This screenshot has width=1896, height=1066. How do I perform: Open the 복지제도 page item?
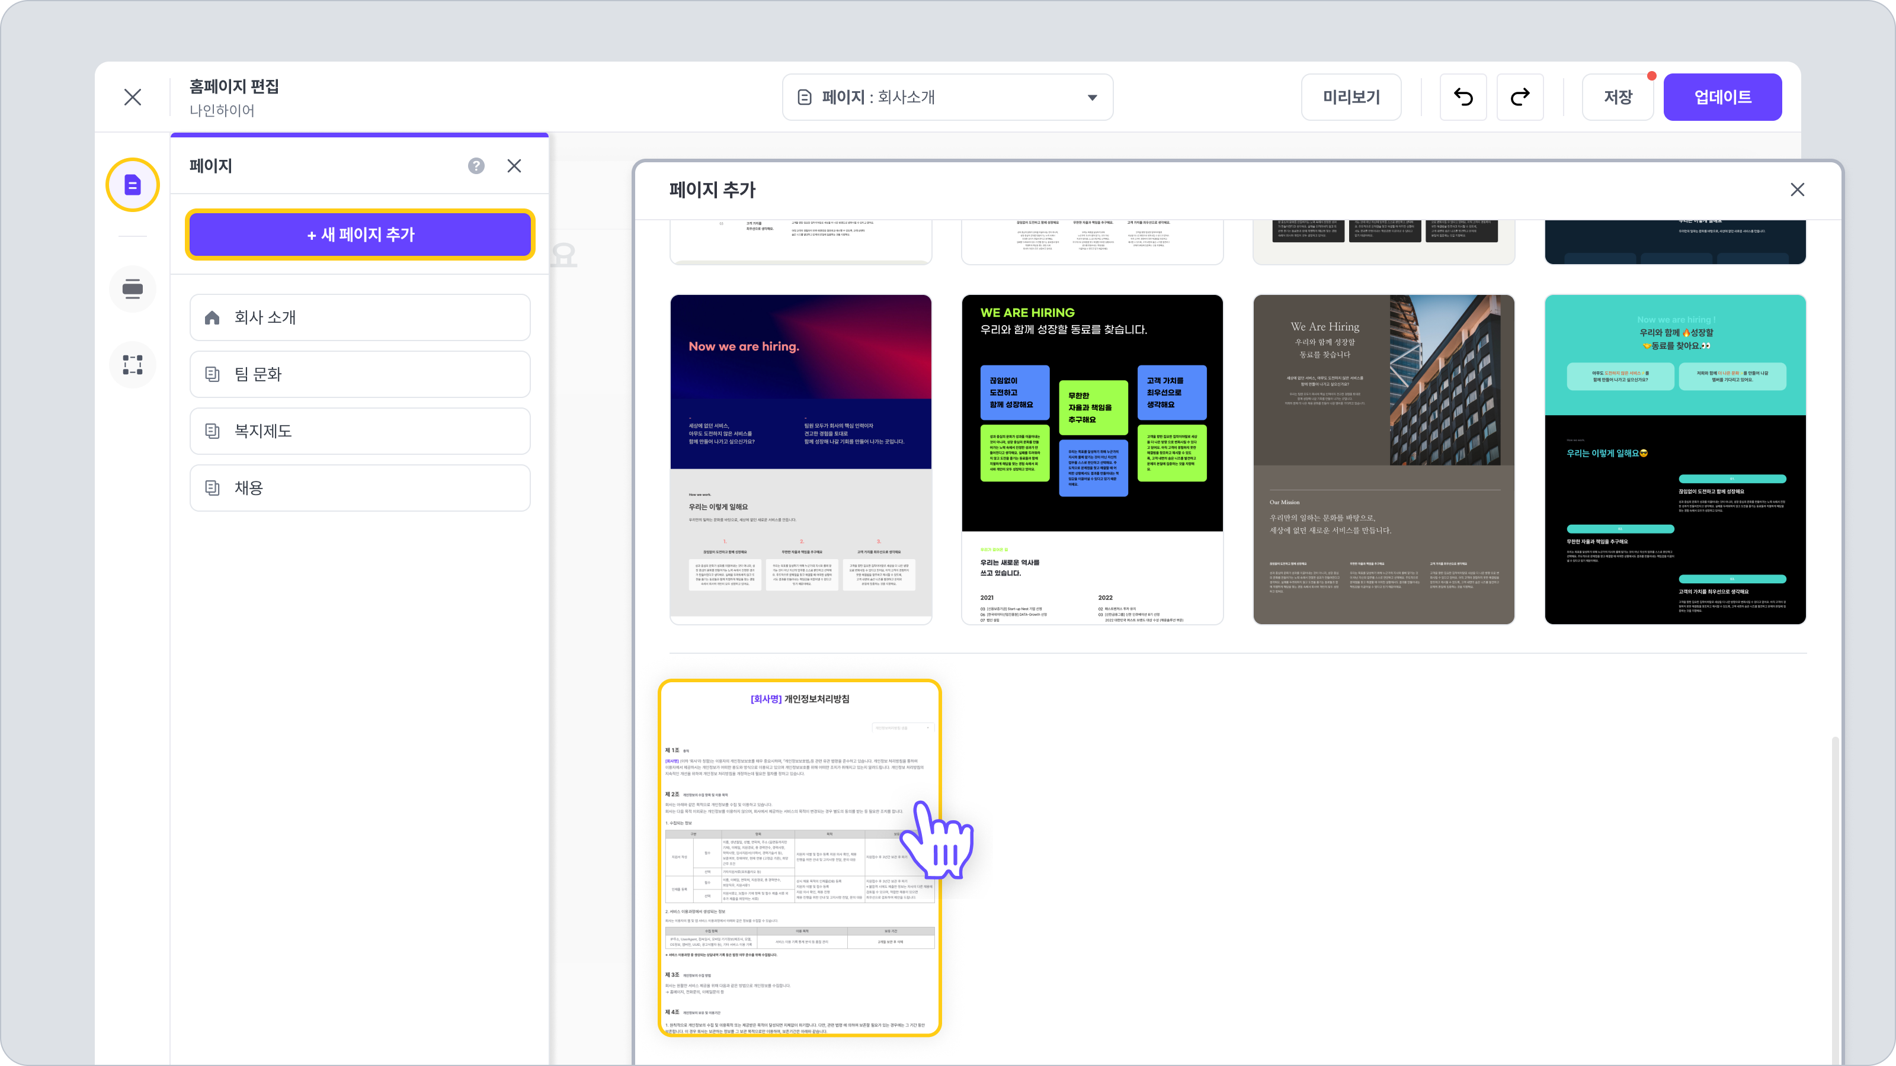pos(360,431)
